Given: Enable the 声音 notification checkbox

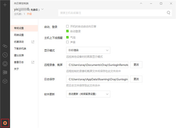Looking at the screenshot, I should coord(67,42).
